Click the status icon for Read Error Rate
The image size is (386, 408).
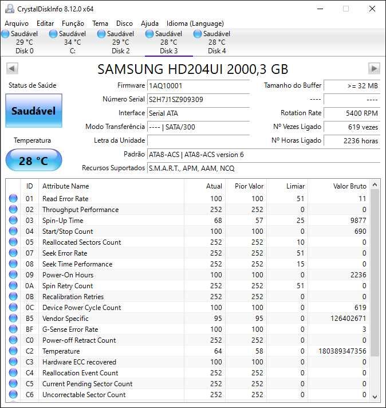13,198
